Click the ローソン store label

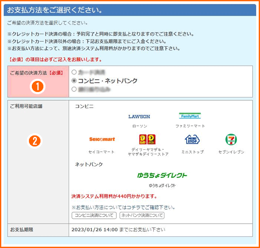tap(140, 126)
